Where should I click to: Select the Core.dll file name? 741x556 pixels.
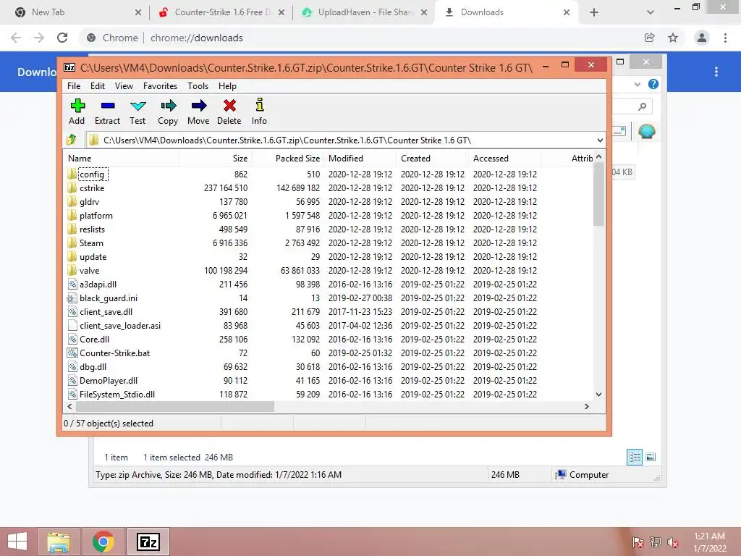pos(95,340)
